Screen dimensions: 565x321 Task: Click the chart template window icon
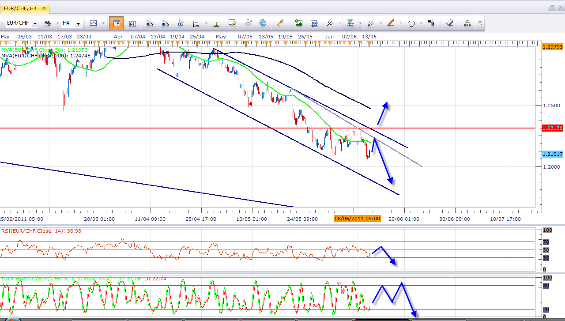(314, 23)
